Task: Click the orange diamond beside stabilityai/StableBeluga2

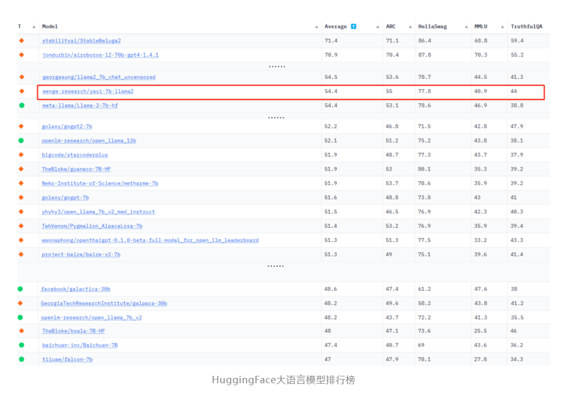Action: tap(22, 40)
